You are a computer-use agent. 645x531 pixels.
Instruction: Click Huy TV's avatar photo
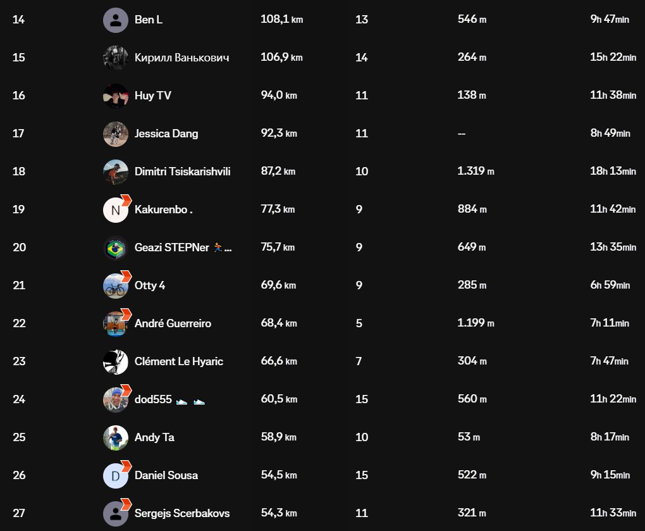pyautogui.click(x=116, y=96)
